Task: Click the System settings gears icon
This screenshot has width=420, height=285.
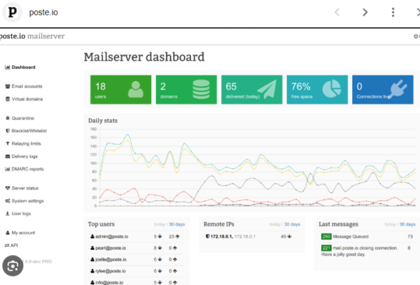Action: tap(8, 200)
